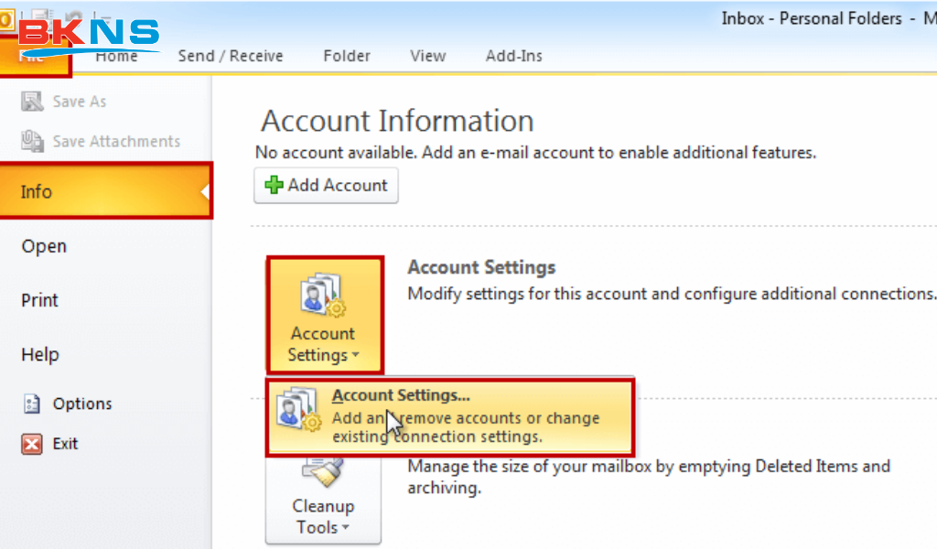Click the Save As disk icon

[33, 102]
